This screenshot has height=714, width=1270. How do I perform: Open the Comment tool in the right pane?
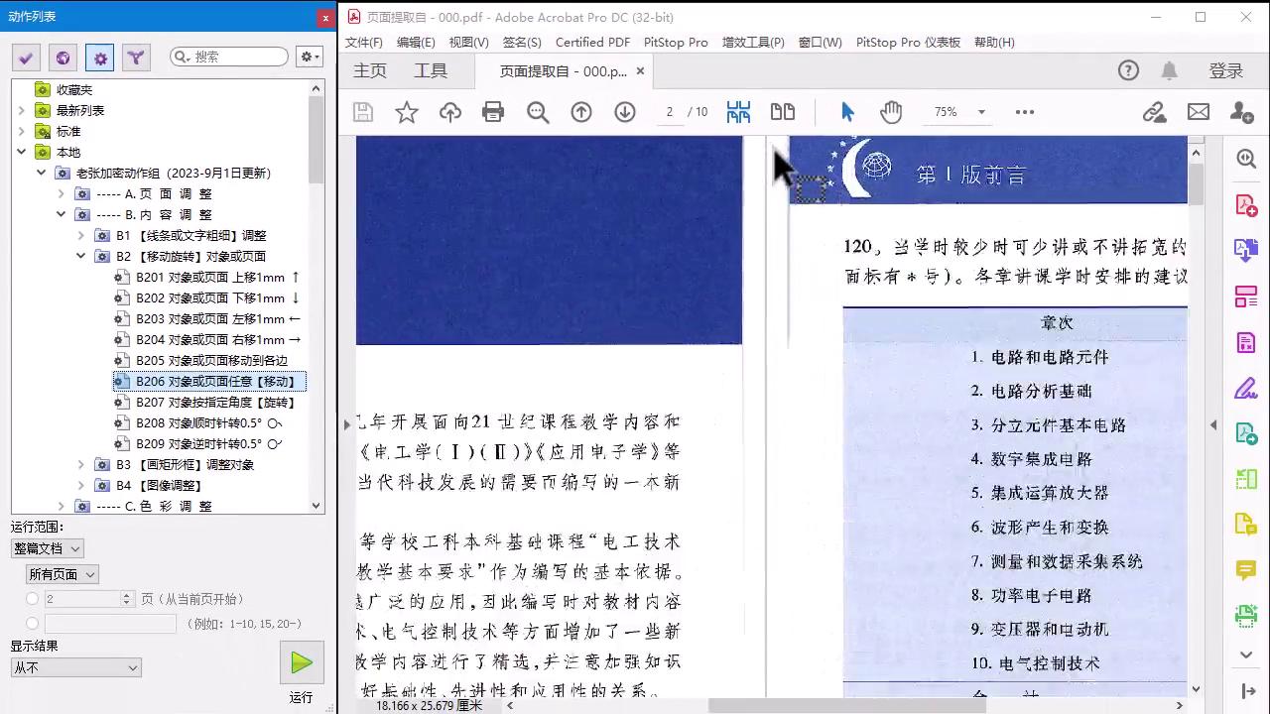(x=1244, y=569)
